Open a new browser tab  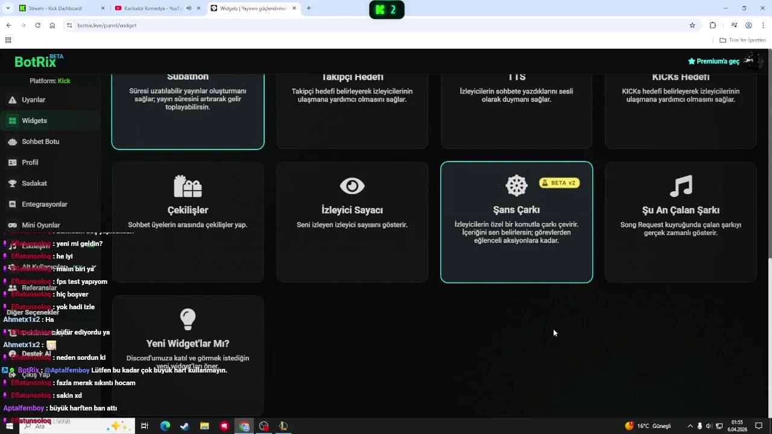pyautogui.click(x=309, y=8)
